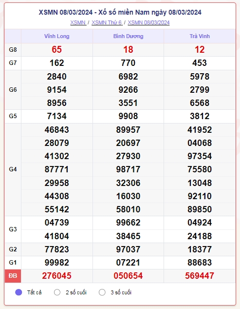
Task: Click Bình Dương special prize 050654
Action: (128, 276)
